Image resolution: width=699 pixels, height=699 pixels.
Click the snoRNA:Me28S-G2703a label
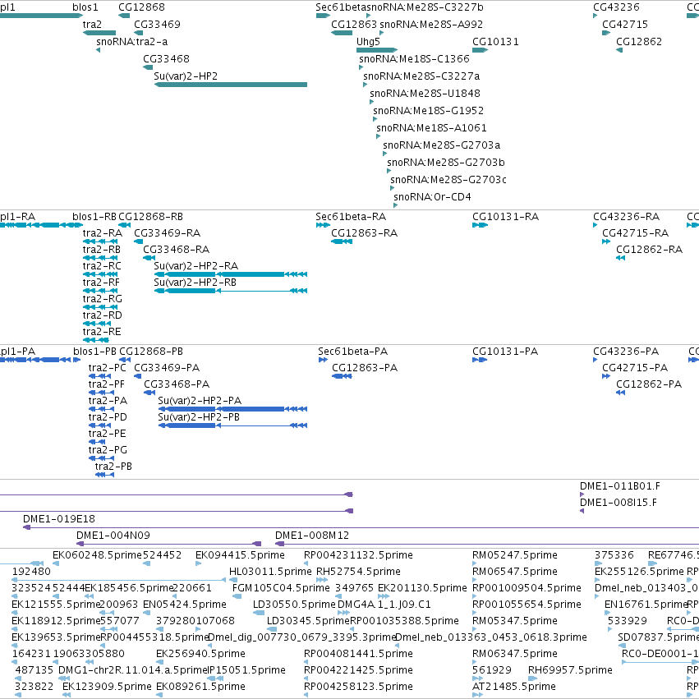441,145
